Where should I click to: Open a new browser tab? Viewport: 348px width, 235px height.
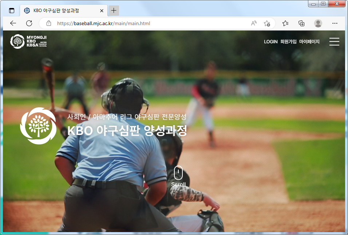(x=113, y=10)
